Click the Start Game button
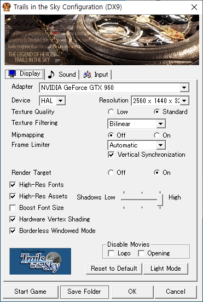This screenshot has width=203, height=302. pos(31,292)
